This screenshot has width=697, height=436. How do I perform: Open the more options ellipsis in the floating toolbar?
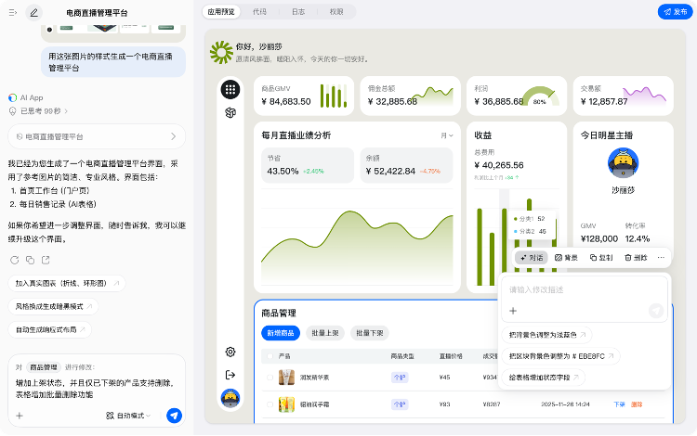coord(661,257)
